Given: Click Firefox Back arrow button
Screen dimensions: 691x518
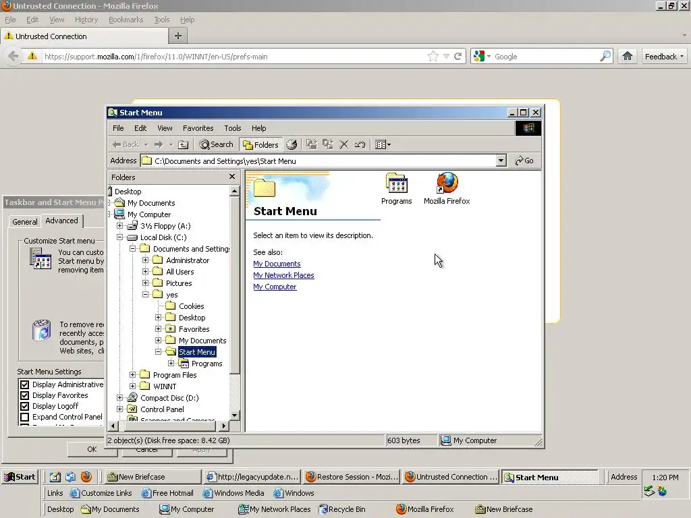Looking at the screenshot, I should click(13, 57).
